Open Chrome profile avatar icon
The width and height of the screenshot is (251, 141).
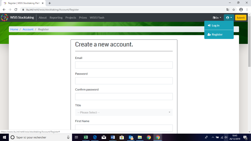241,10
